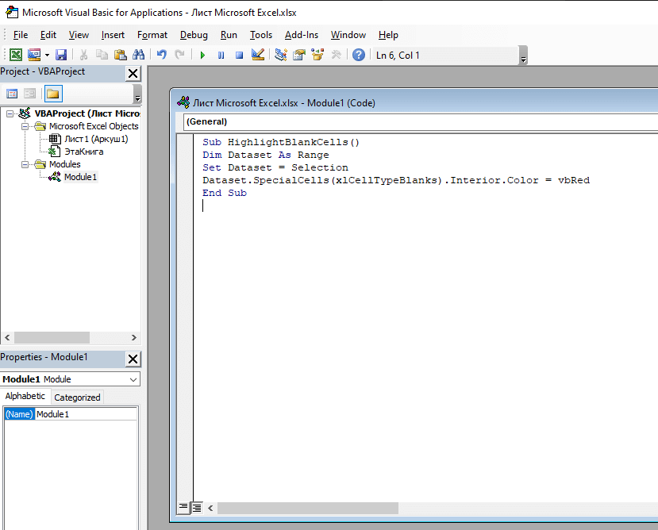Click the Break pause icon
This screenshot has width=658, height=530.
221,55
